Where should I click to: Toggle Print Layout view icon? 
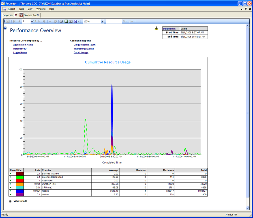(66, 21)
